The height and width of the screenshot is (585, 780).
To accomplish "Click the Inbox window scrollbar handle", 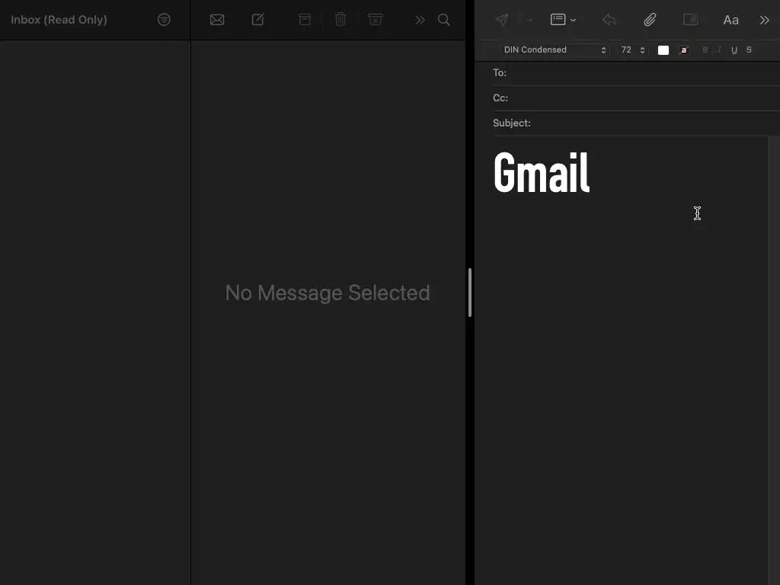I will 469,292.
